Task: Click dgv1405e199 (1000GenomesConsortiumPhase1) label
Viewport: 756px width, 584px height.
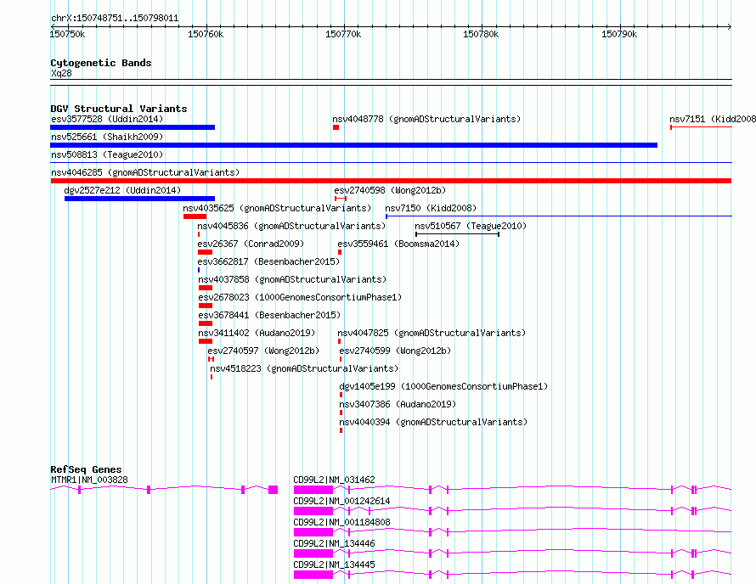Action: 443,386
